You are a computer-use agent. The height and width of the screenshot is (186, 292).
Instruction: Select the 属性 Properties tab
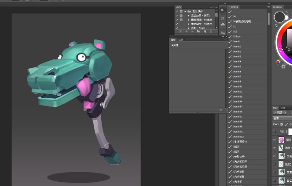click(x=173, y=40)
